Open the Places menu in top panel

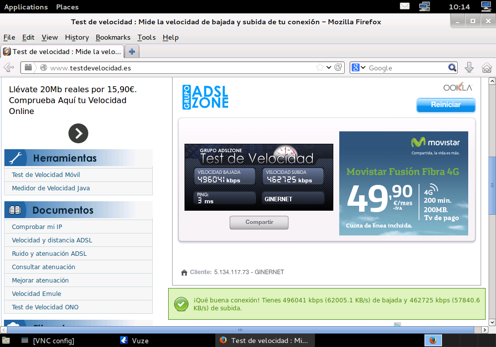[x=67, y=7]
